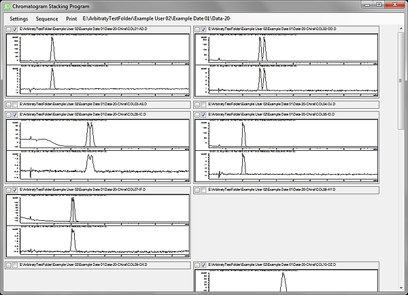Open the Settings menu
The width and height of the screenshot is (408, 295).
point(19,19)
